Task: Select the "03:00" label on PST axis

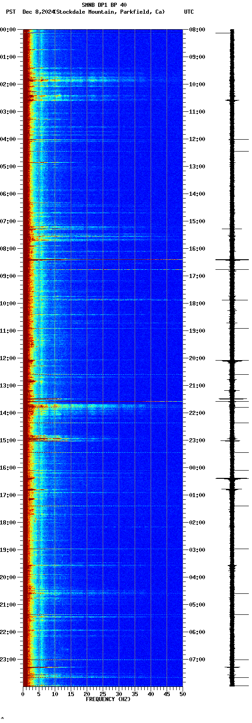Action: tap(8, 112)
